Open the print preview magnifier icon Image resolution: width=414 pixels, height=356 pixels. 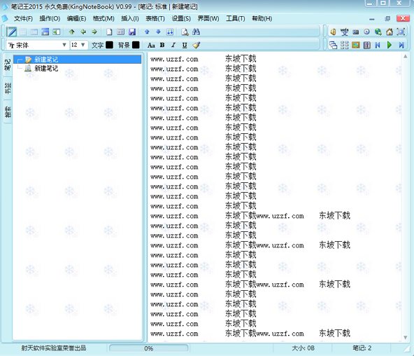(x=185, y=32)
